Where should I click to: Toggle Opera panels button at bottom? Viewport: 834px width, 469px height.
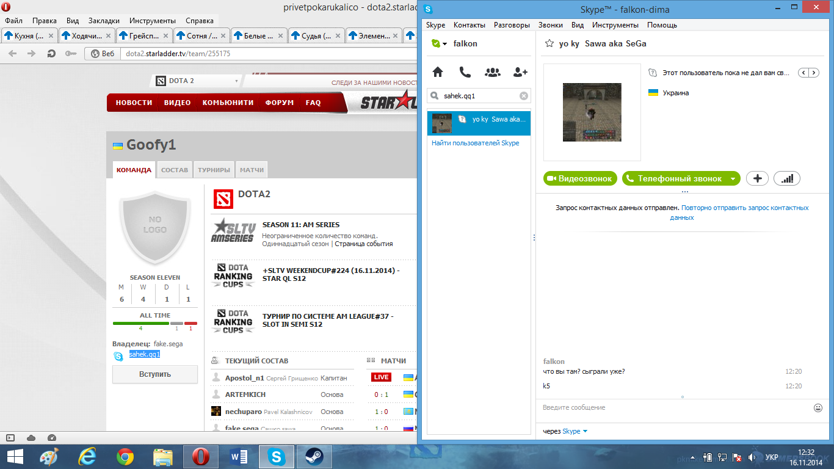10,438
